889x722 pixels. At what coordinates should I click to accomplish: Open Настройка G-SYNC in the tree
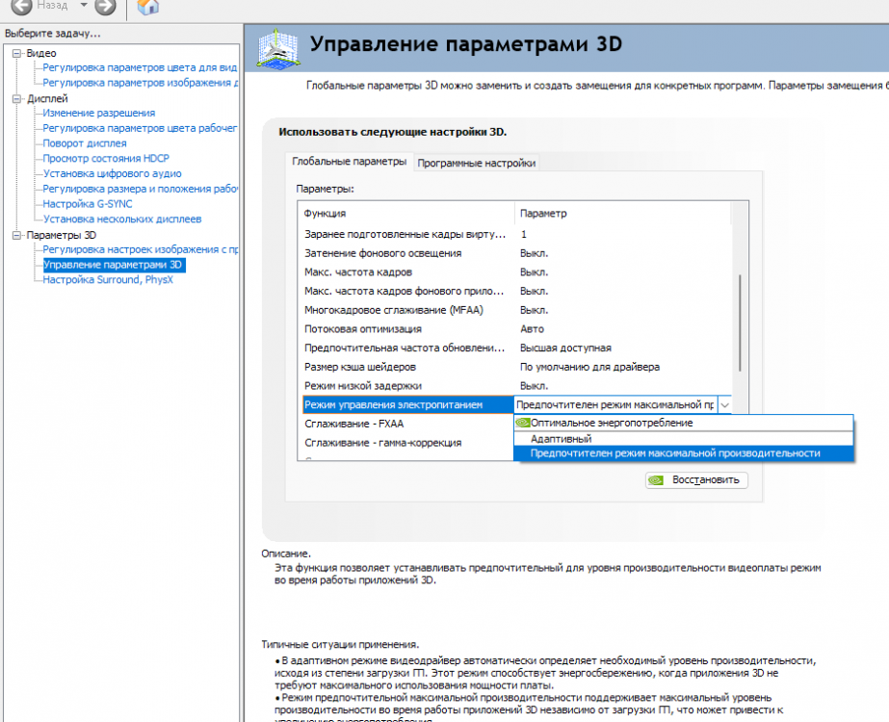coord(87,204)
